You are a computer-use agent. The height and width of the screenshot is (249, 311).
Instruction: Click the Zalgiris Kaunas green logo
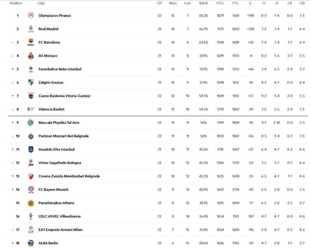coord(31,82)
